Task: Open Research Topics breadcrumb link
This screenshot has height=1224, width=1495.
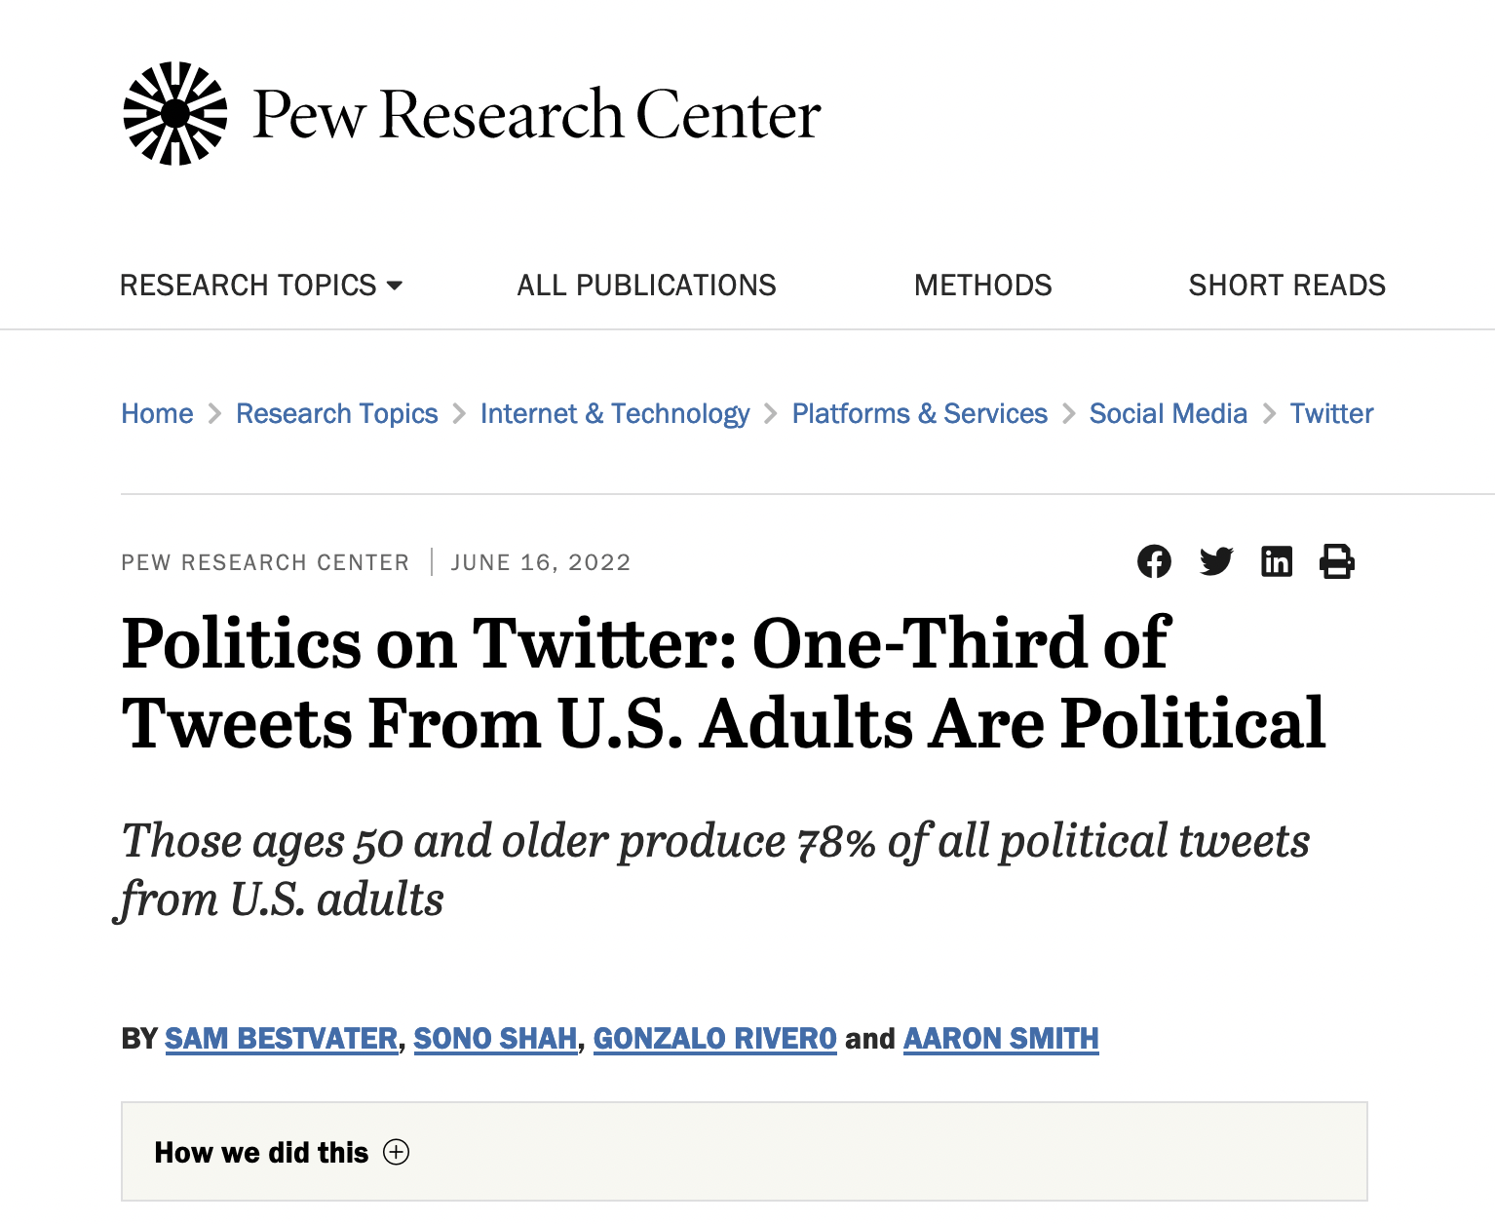Action: pyautogui.click(x=336, y=413)
